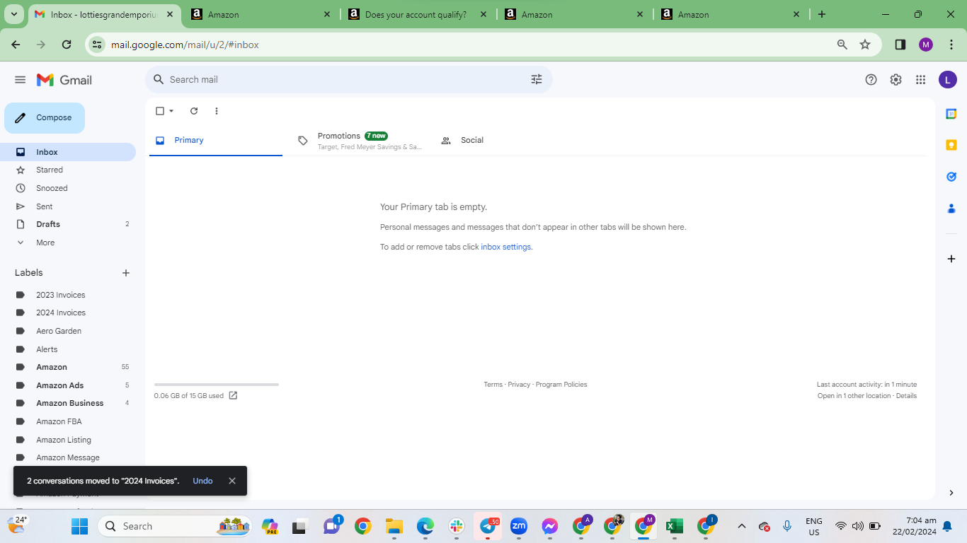This screenshot has height=543, width=967.
Task: Switch to the Primary tab
Action: [x=216, y=141]
